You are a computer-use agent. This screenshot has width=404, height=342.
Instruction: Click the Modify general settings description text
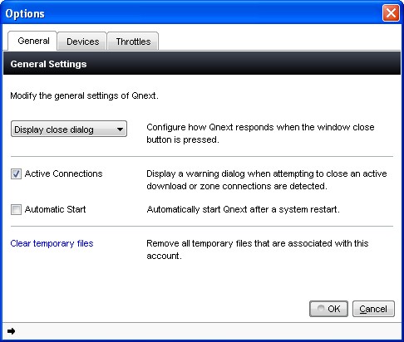(84, 95)
